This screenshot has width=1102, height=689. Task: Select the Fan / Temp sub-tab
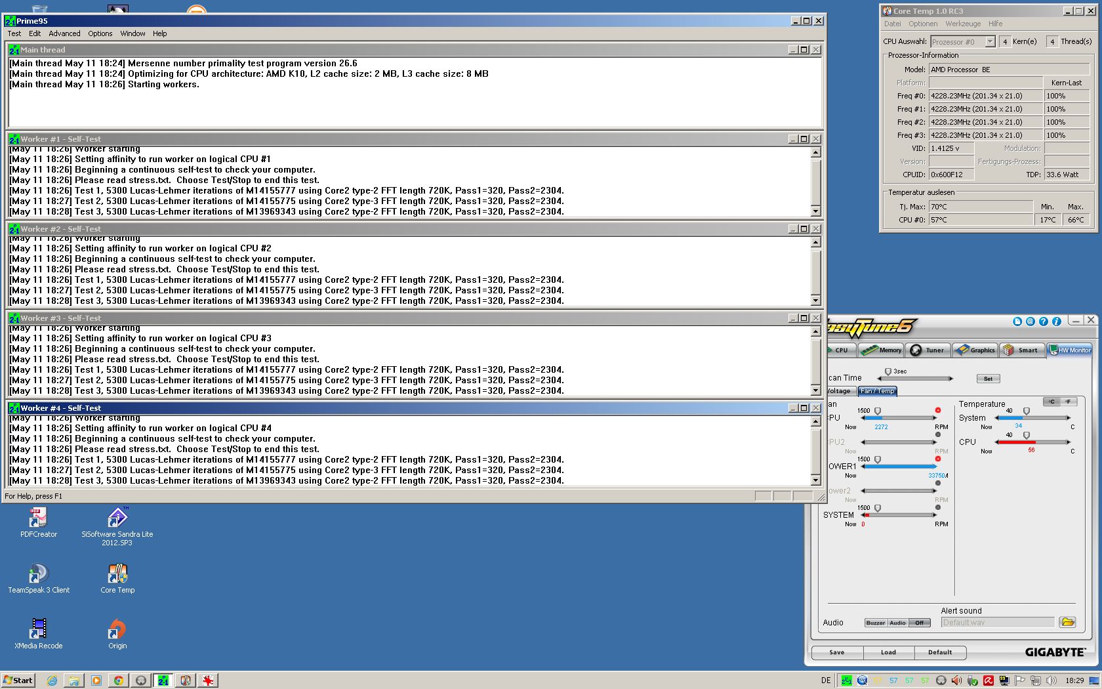(x=877, y=391)
